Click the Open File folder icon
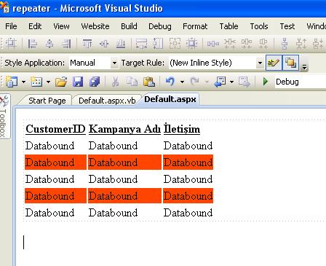The height and width of the screenshot is (266, 326). coord(61,82)
